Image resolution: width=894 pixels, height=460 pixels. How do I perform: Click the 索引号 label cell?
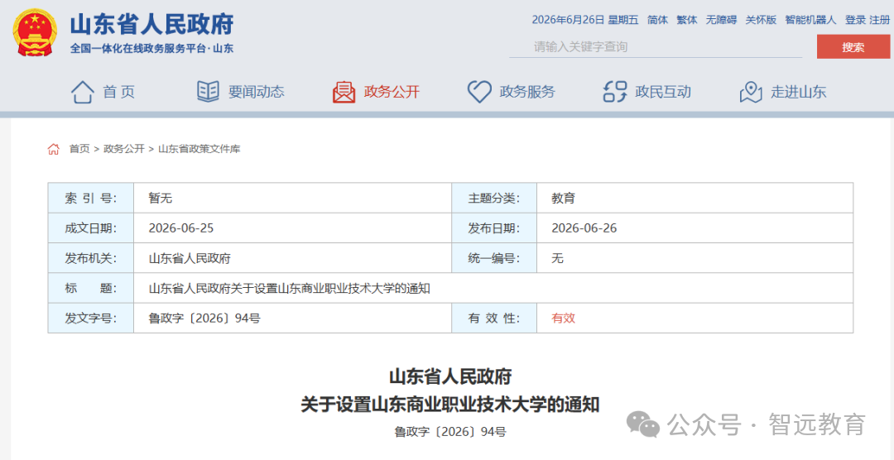point(91,199)
